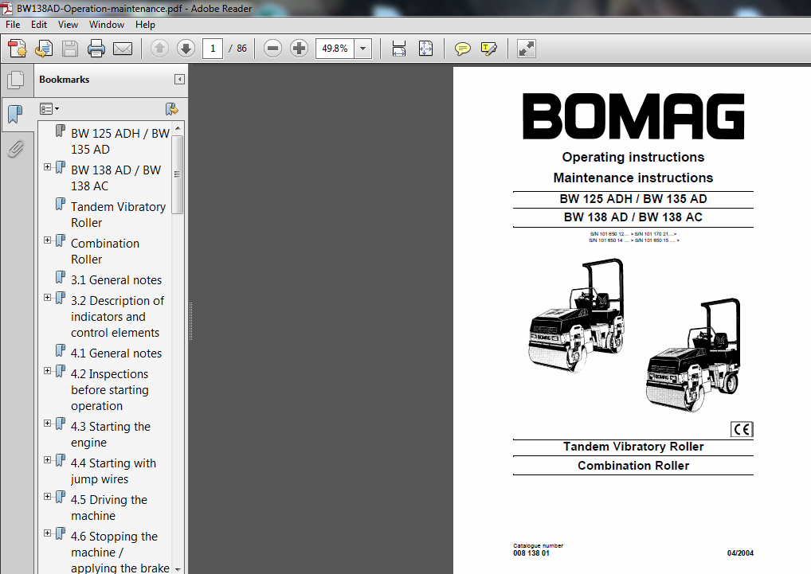
Task: Open 4.6 Stopping the machine bookmark
Action: [x=120, y=553]
